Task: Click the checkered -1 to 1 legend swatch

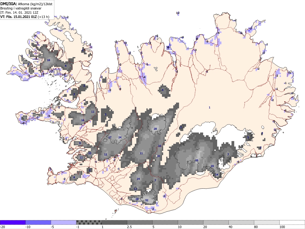Action: tap(89, 222)
